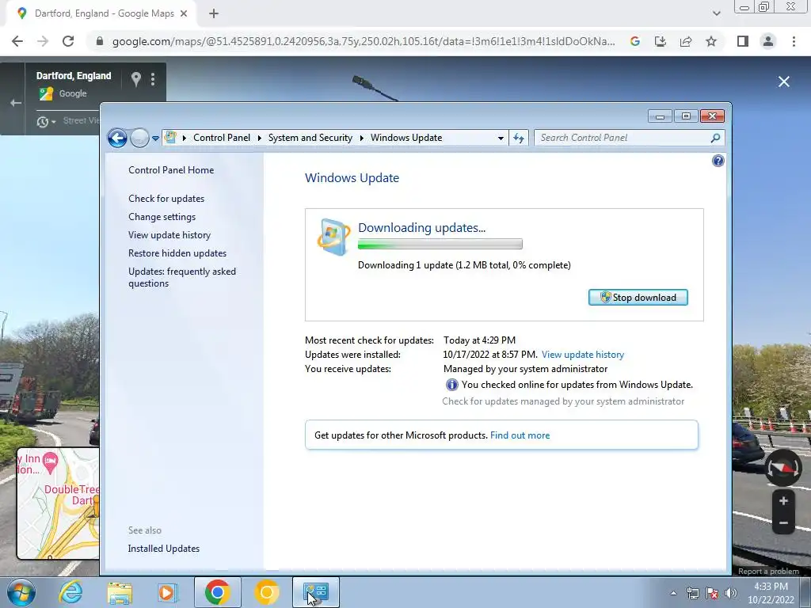Click the Street View minimap thumbnail

58,503
